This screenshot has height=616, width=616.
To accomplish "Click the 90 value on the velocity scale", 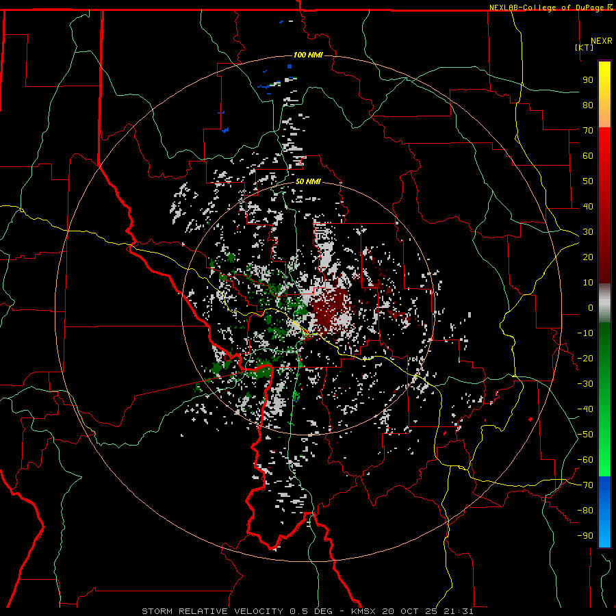I will 588,80.
